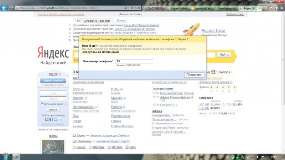
Task: Click the browser forward arrow button
Action: [x=11, y=7]
